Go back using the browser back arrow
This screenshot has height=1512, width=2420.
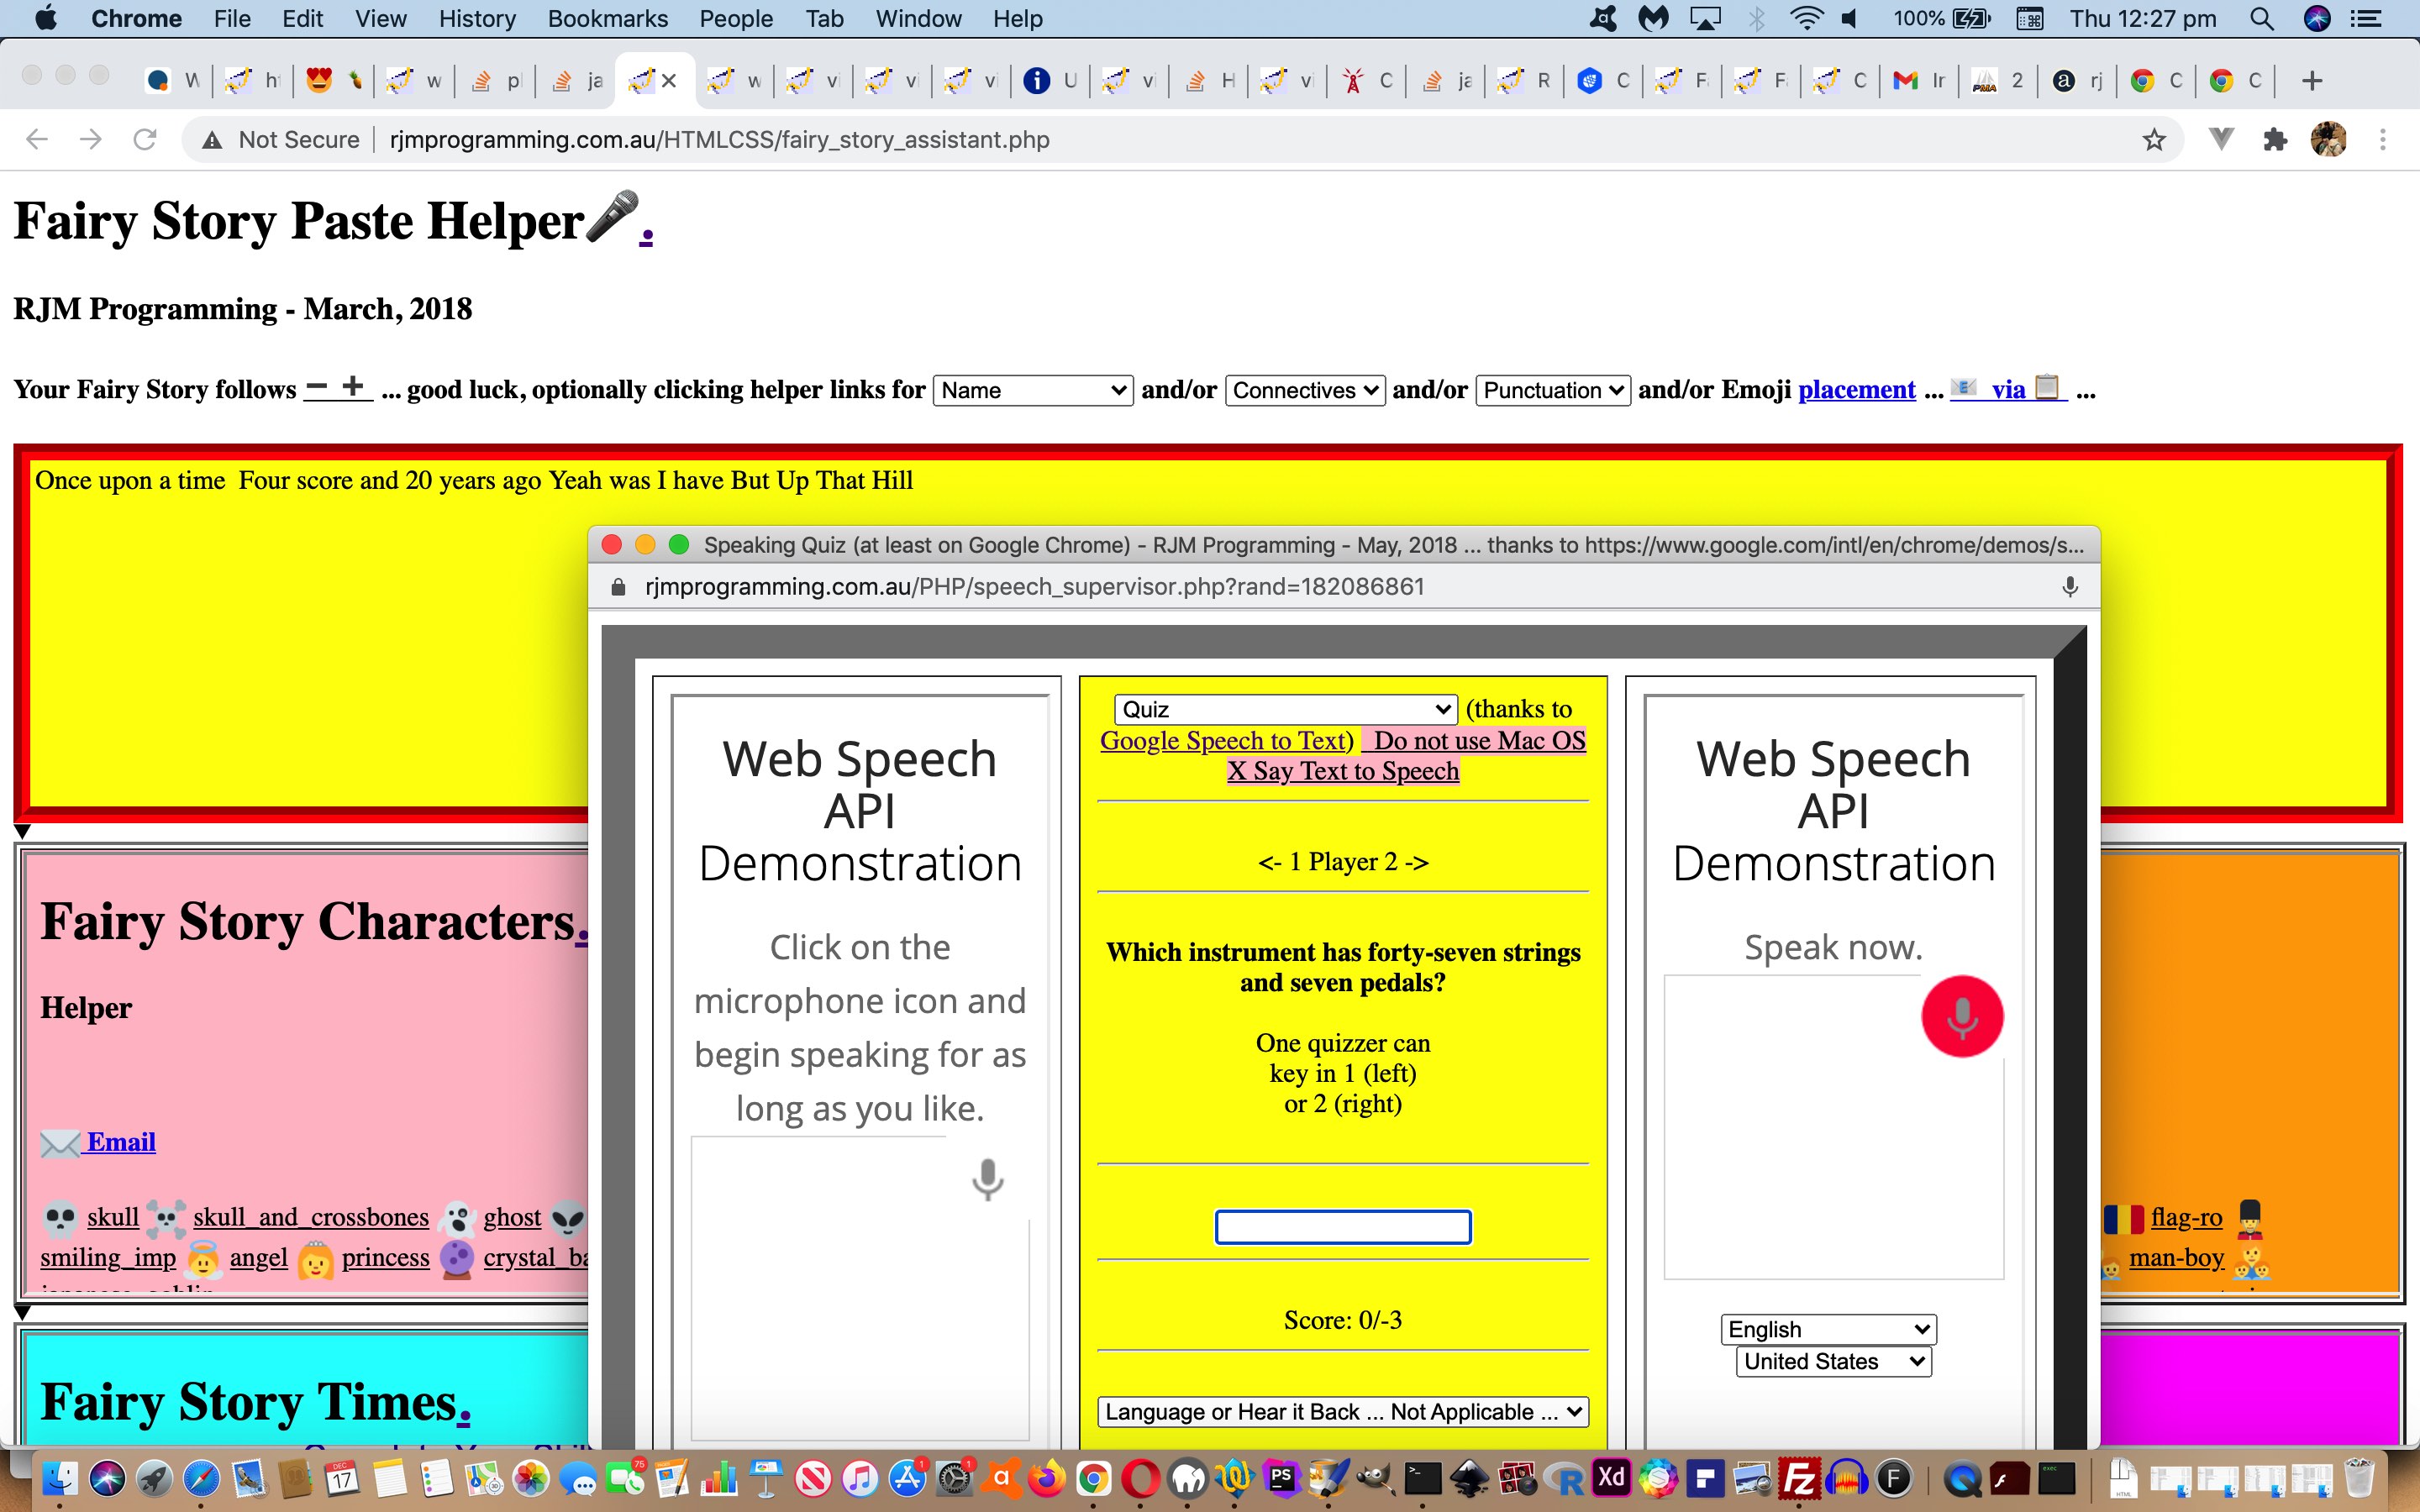click(37, 140)
